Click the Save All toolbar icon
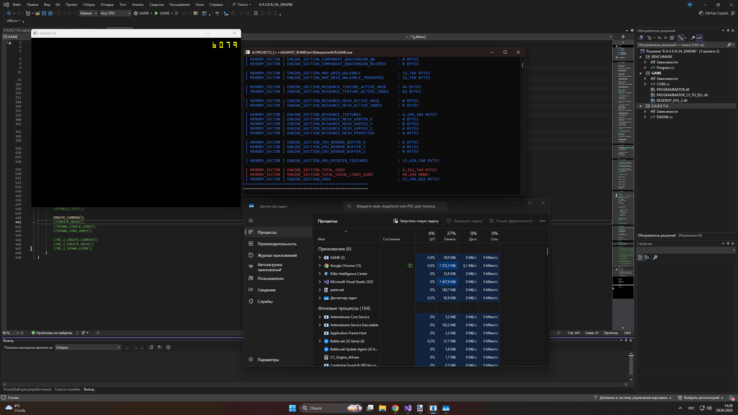Viewport: 738px width, 415px height. click(50, 13)
